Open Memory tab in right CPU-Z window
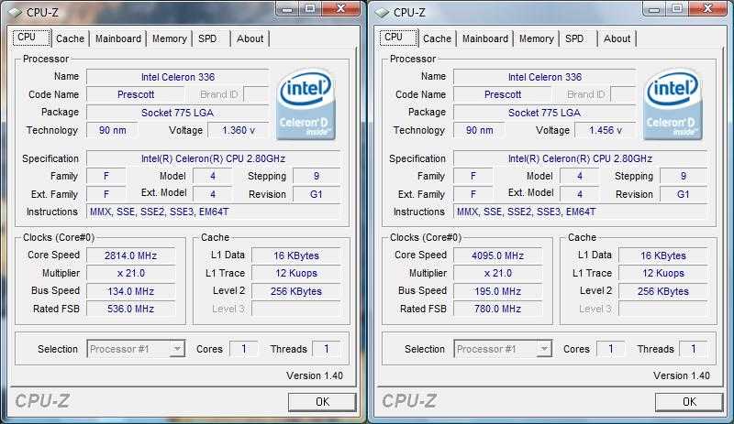The height and width of the screenshot is (424, 734). (536, 38)
